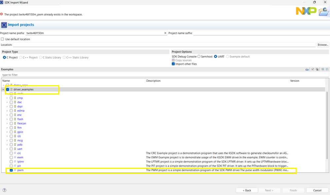Select the uart label in tree
330x195 pixels.
coord(19,149)
